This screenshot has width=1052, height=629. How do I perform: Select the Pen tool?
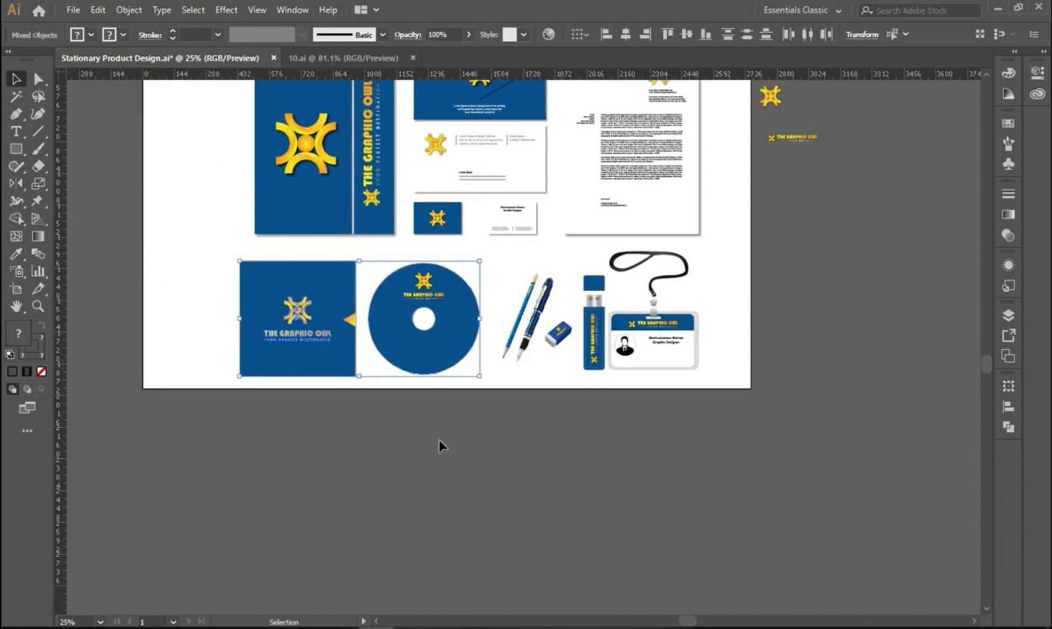(x=16, y=114)
